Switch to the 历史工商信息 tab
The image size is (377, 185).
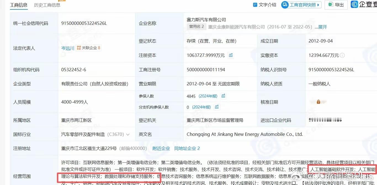tap(47, 5)
